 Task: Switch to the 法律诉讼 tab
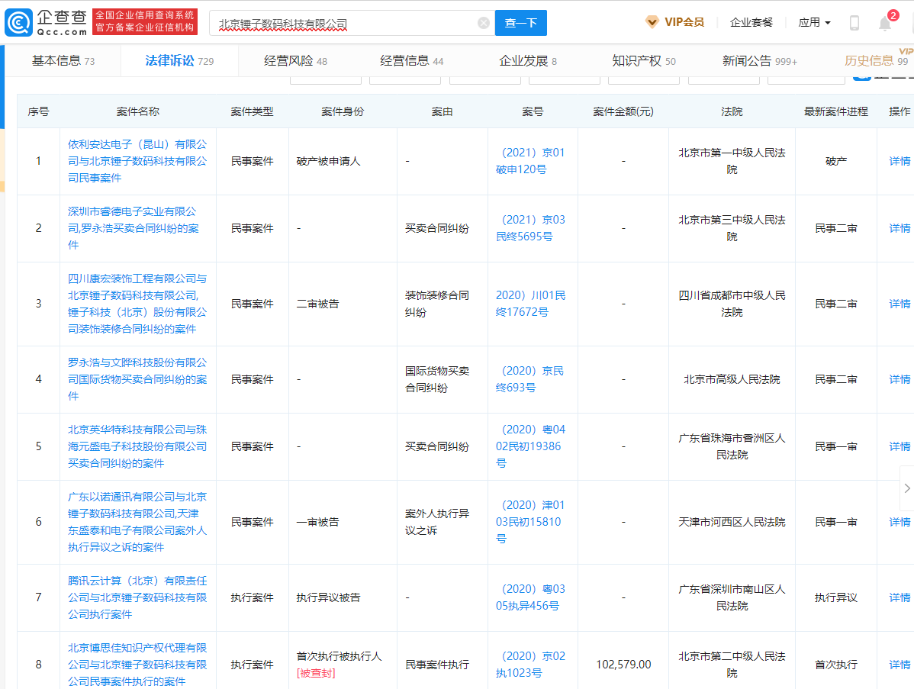(x=179, y=60)
